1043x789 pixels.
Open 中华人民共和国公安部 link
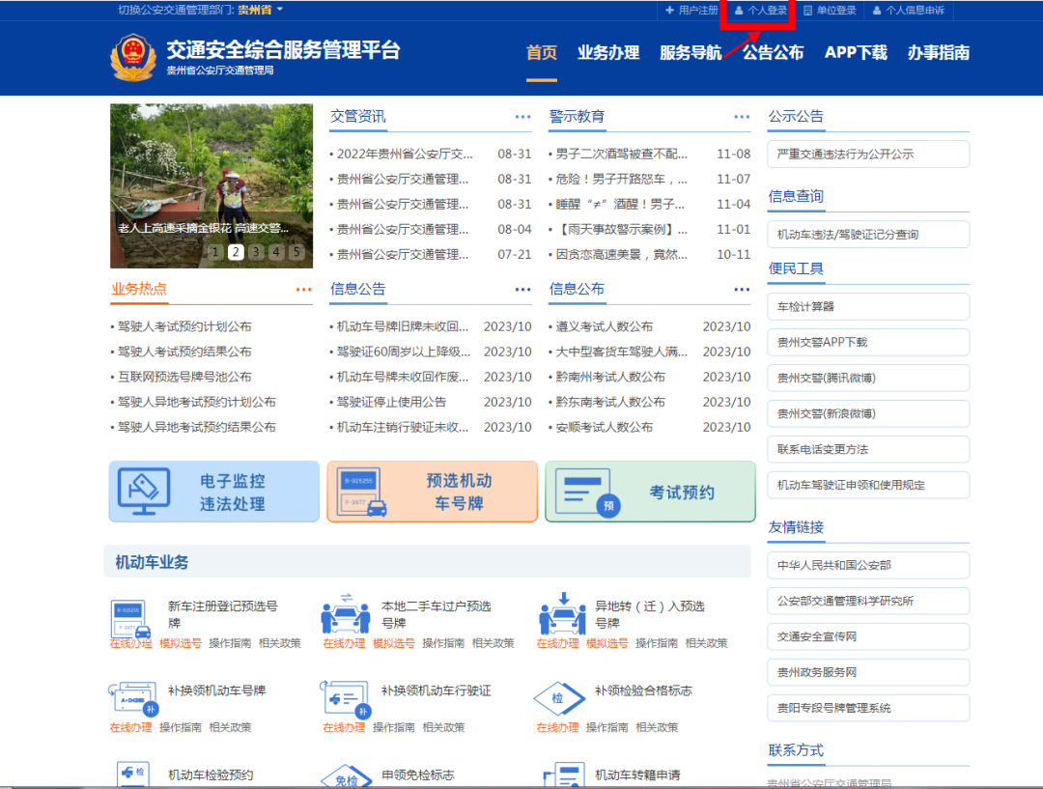(868, 566)
